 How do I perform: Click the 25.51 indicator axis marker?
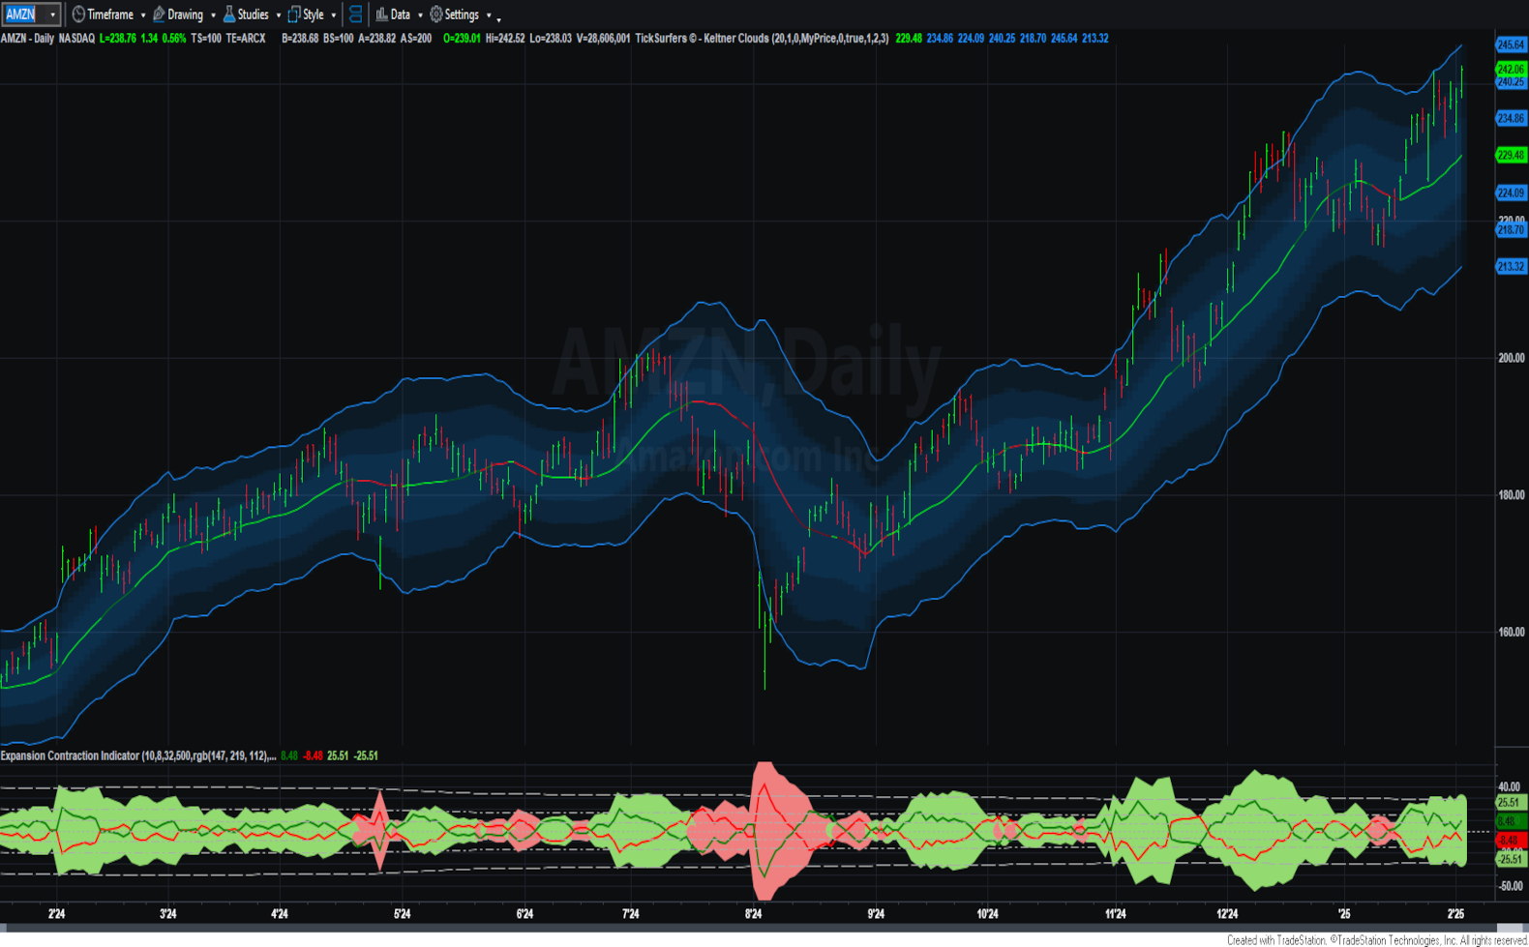1511,803
